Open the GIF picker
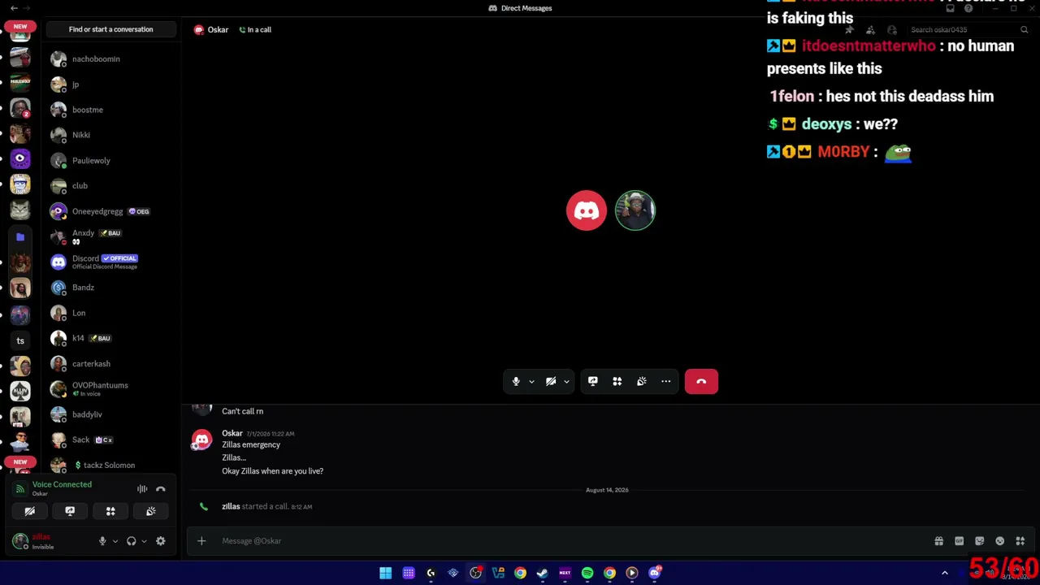Image resolution: width=1040 pixels, height=585 pixels. (x=960, y=541)
